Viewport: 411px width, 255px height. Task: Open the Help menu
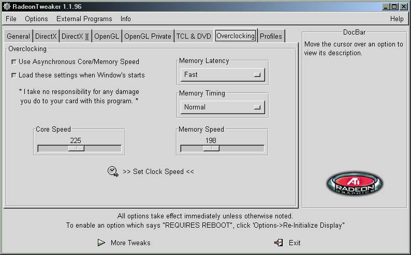coord(397,19)
